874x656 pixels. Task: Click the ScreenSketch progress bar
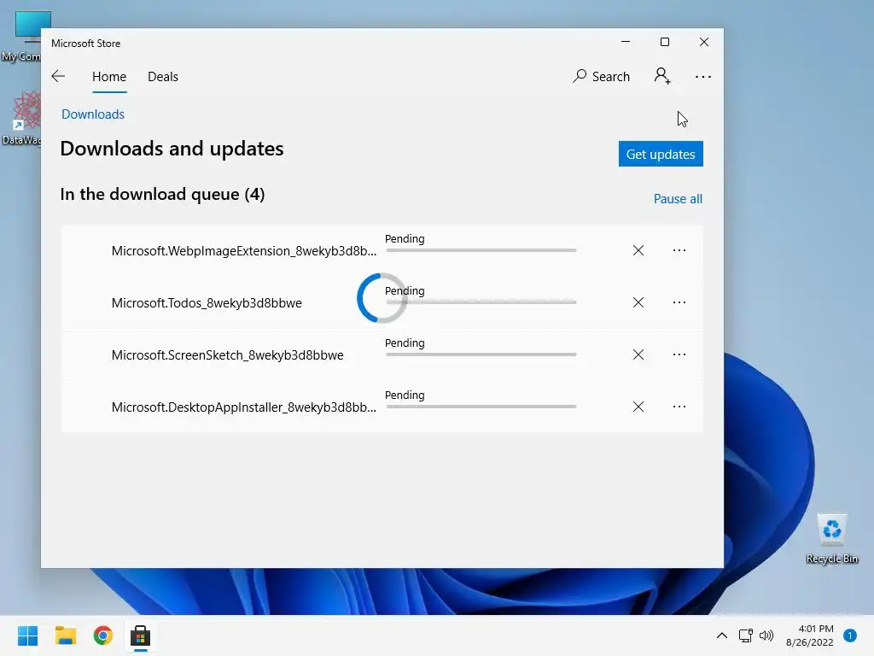[481, 354]
